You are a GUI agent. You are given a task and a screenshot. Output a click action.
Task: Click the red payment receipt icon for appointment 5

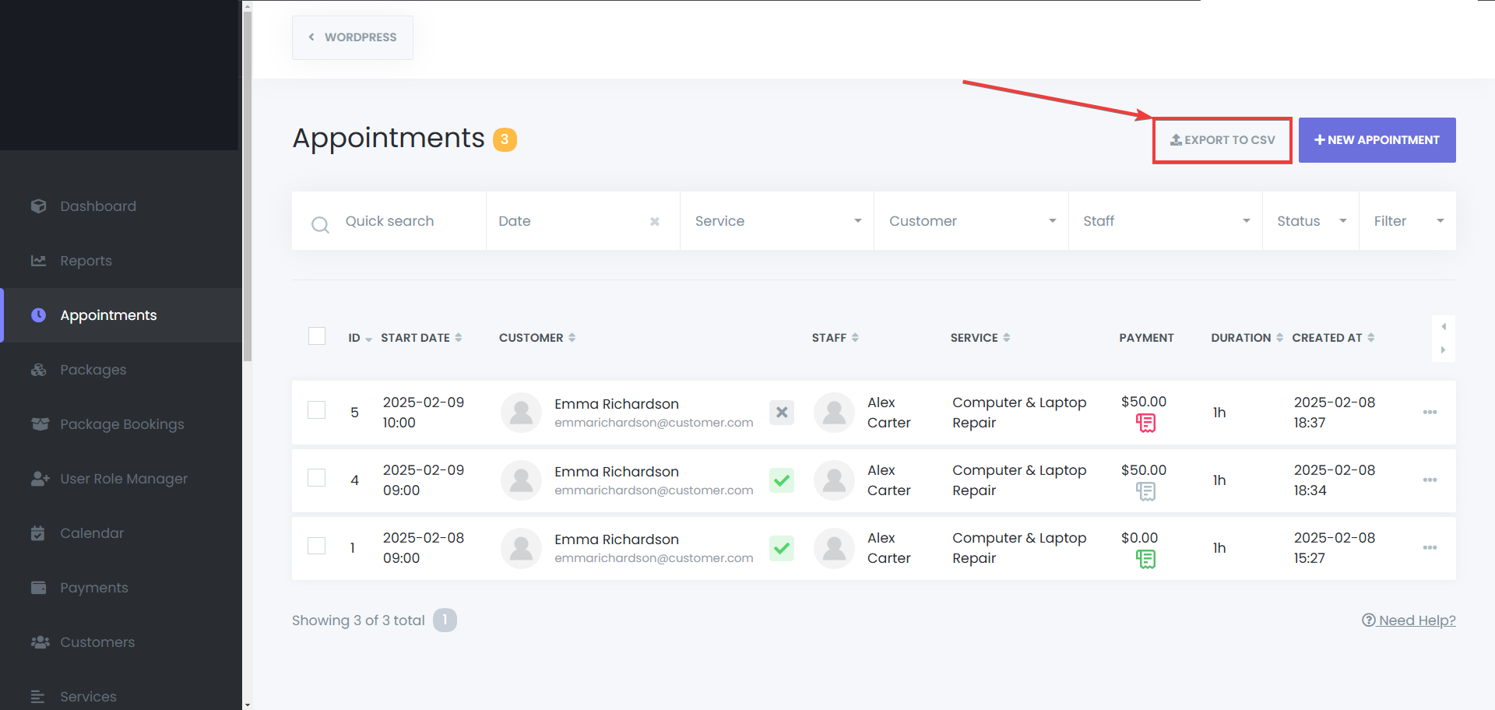click(1145, 423)
